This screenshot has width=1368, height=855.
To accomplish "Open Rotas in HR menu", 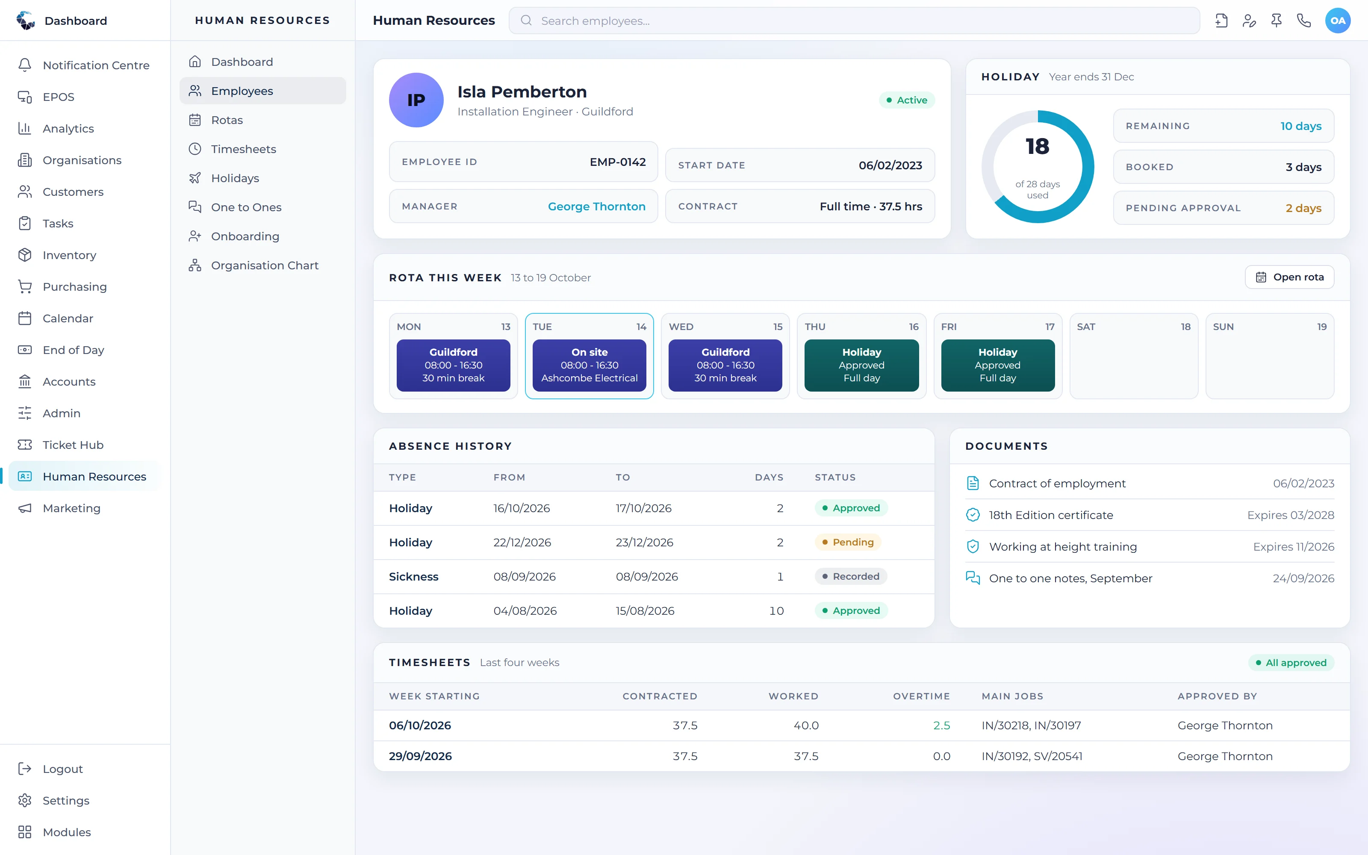I will coord(263,120).
